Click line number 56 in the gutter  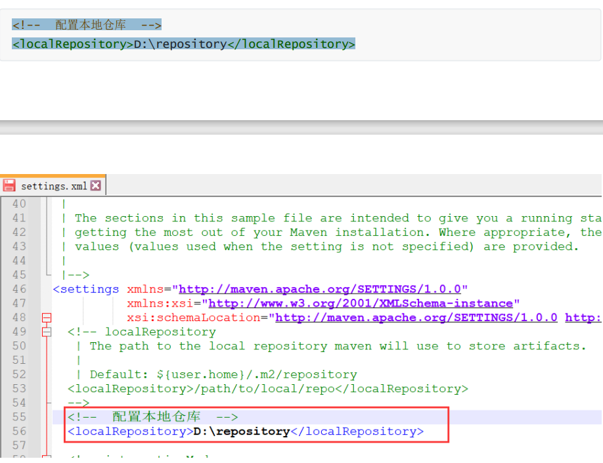coord(19,431)
